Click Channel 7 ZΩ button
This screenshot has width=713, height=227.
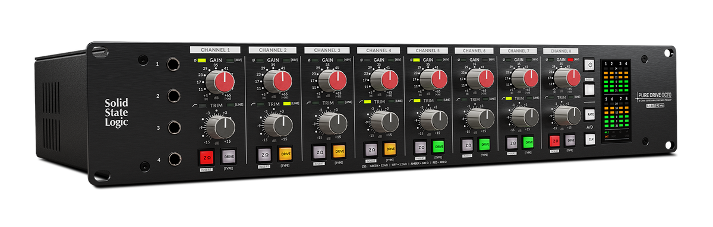[x=512, y=143]
